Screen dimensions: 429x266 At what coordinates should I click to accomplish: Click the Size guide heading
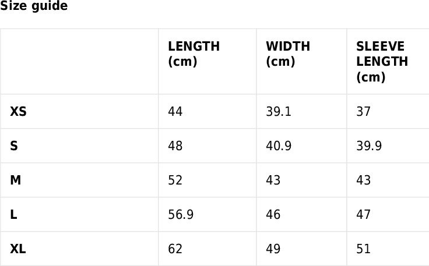tap(34, 5)
